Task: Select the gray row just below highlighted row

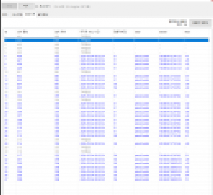Action: tap(107, 44)
